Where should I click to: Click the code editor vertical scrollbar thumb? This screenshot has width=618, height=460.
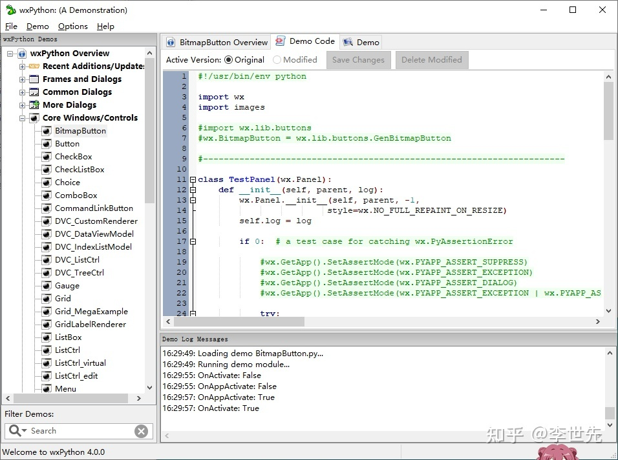click(x=608, y=111)
